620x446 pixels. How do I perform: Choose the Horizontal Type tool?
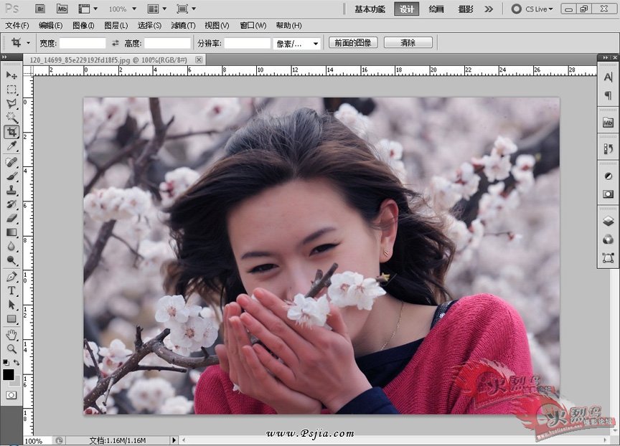[11, 290]
